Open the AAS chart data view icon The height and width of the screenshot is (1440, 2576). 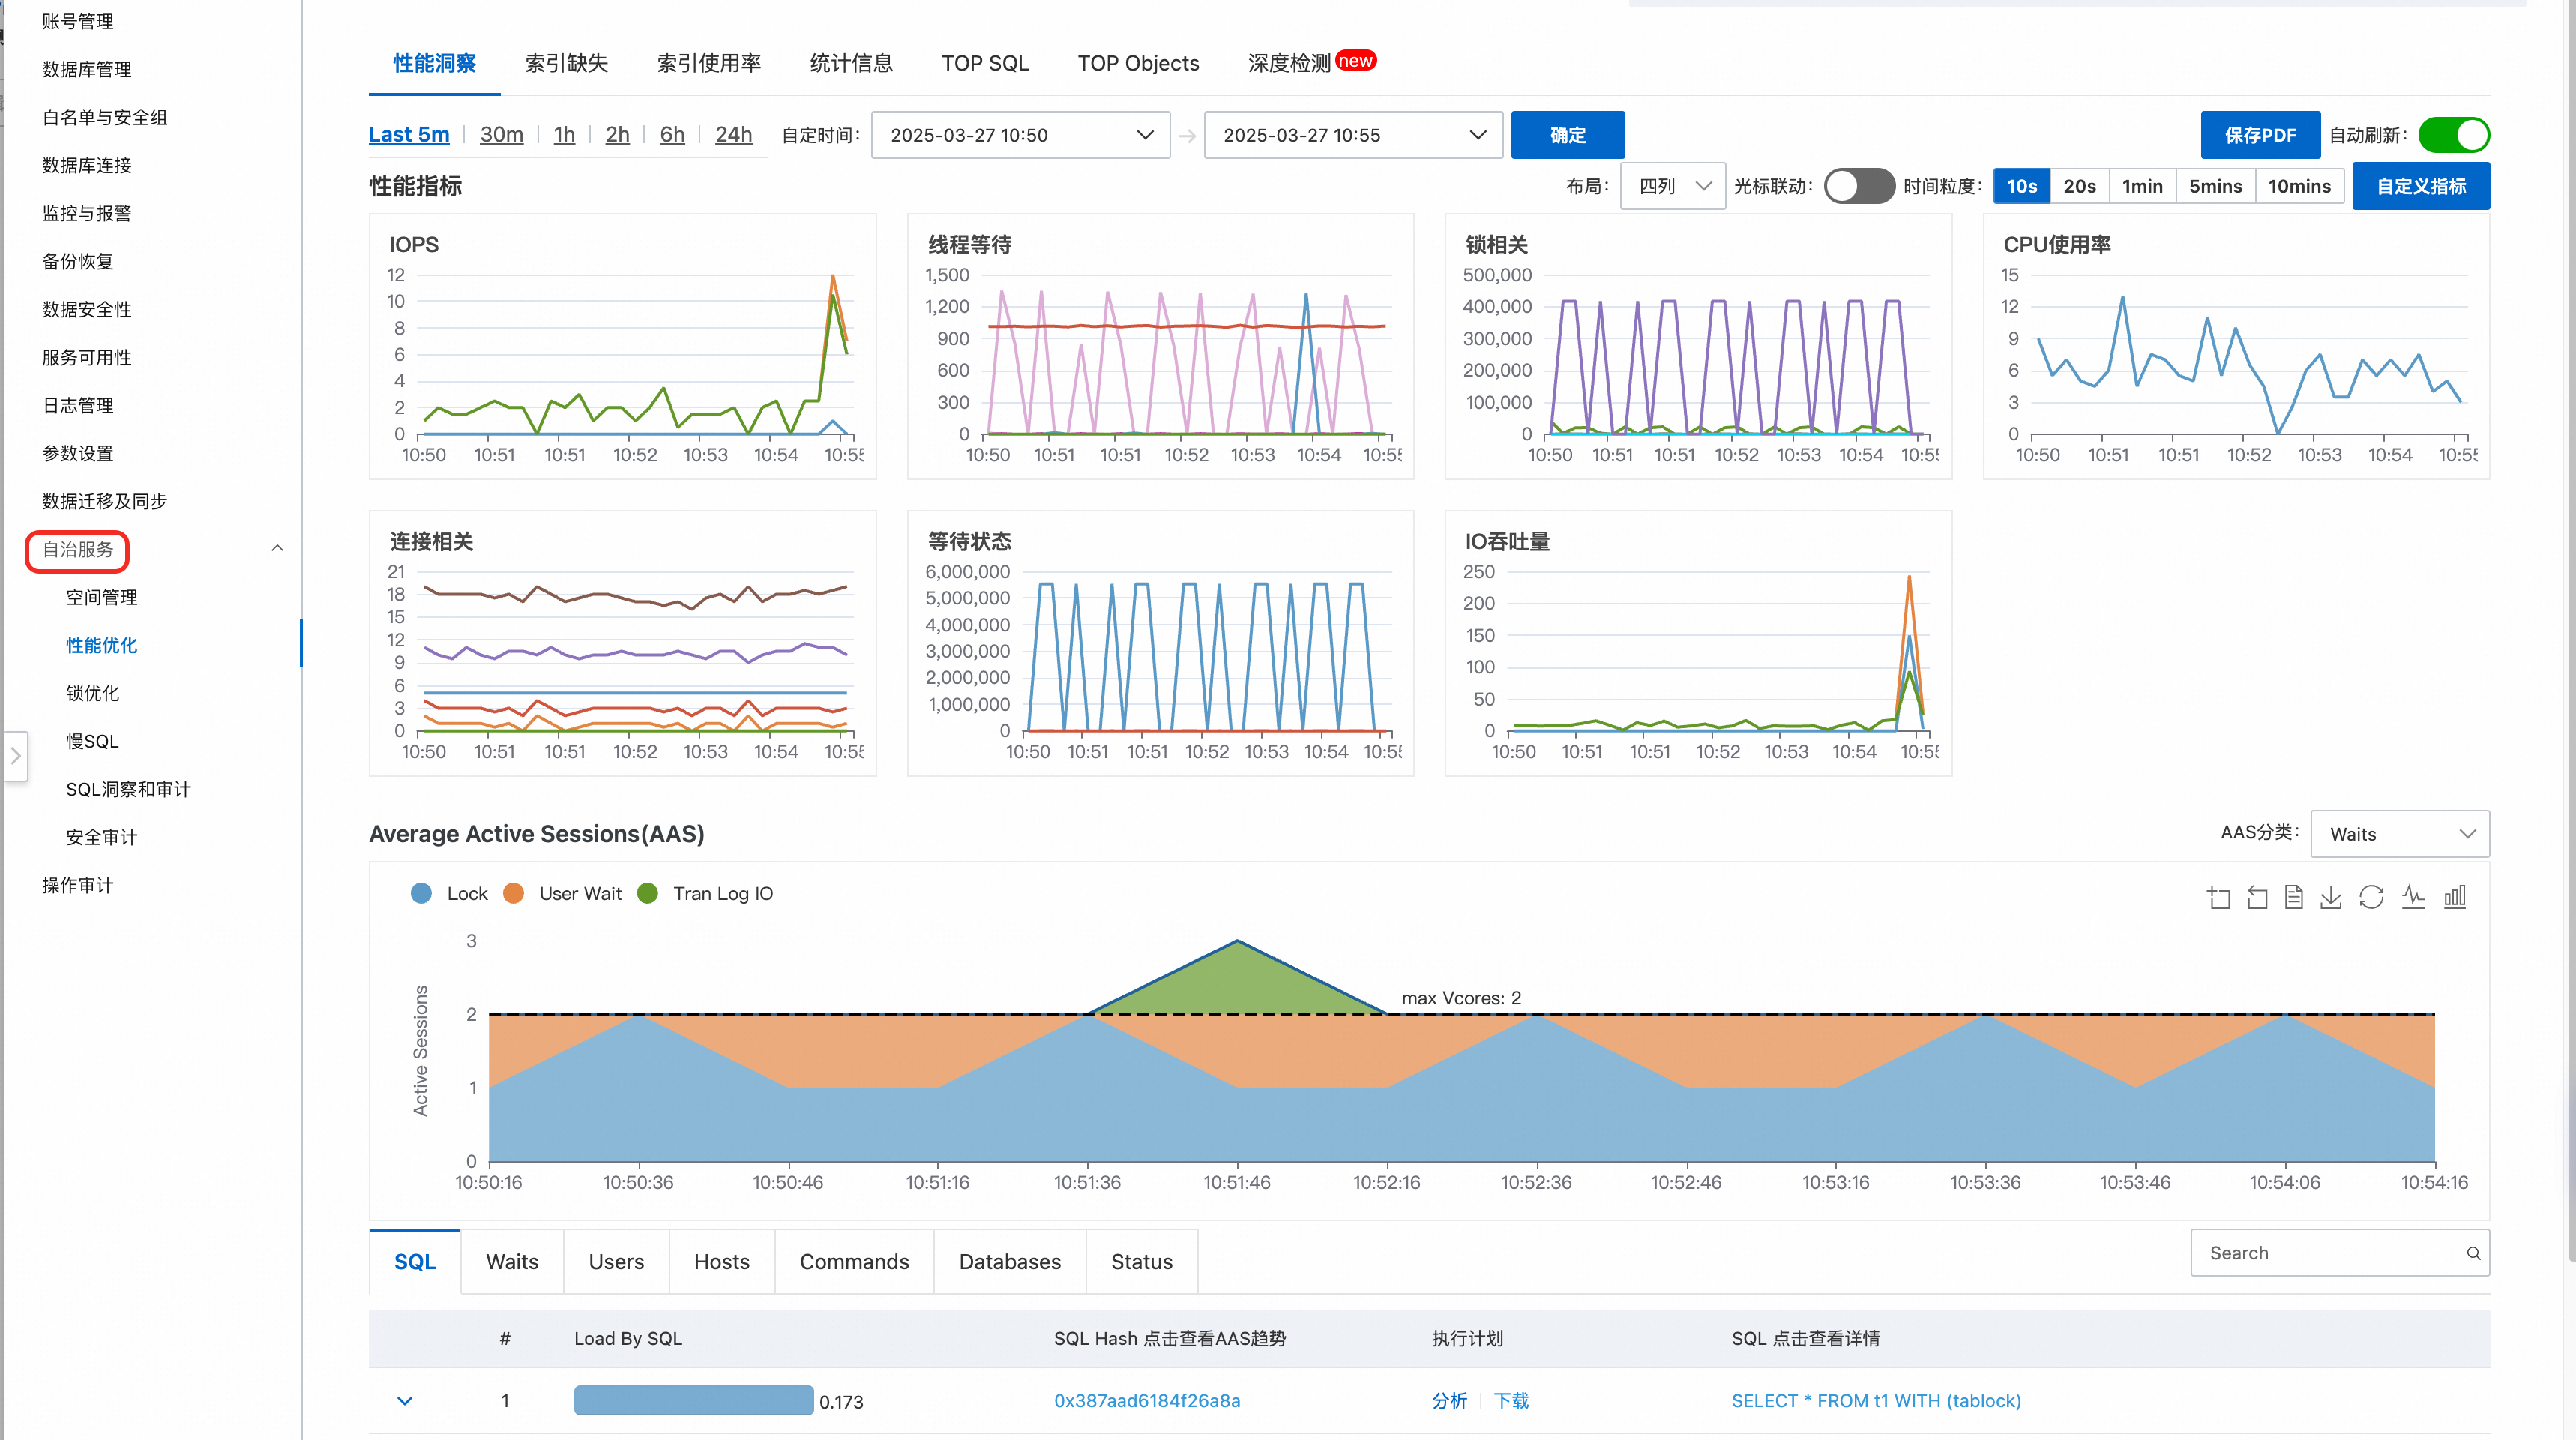tap(2294, 898)
